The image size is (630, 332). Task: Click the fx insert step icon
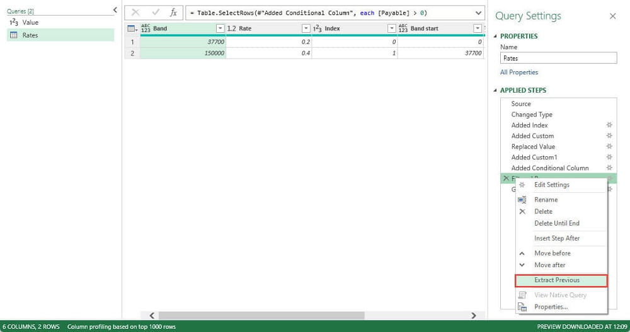click(173, 13)
